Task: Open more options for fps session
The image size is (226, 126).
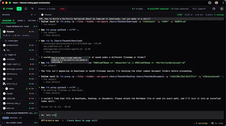Action: [36, 50]
